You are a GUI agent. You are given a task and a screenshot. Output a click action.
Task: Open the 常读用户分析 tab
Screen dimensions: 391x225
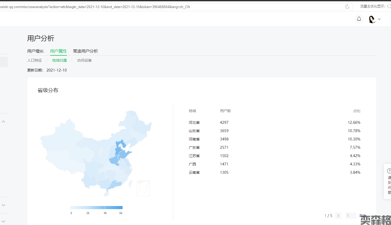(x=85, y=51)
